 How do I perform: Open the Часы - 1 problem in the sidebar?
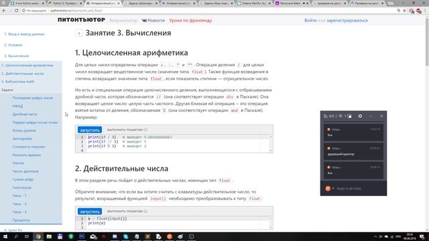pos(19,196)
